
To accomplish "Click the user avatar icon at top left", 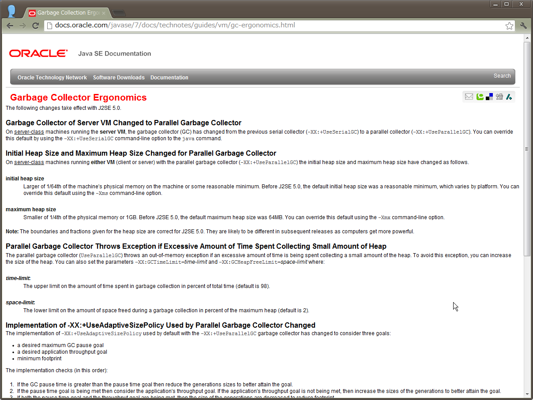I will (12, 11).
